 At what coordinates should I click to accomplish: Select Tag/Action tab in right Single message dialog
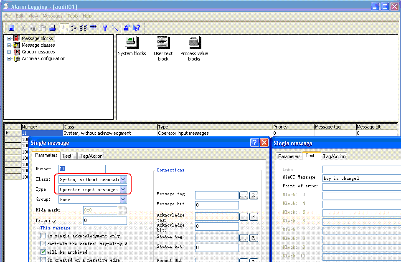[334, 156]
